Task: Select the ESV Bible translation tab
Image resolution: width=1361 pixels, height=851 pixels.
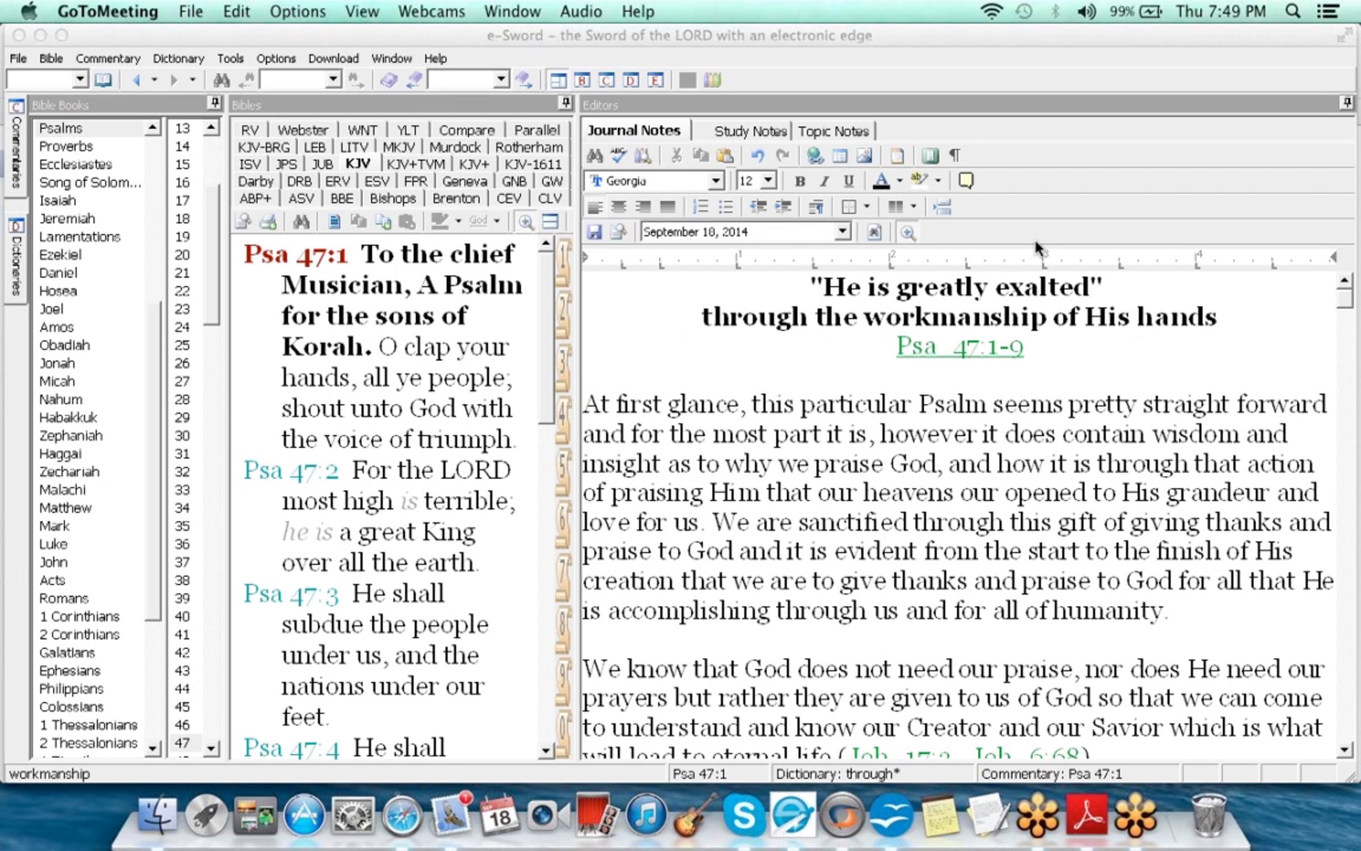Action: [x=377, y=182]
